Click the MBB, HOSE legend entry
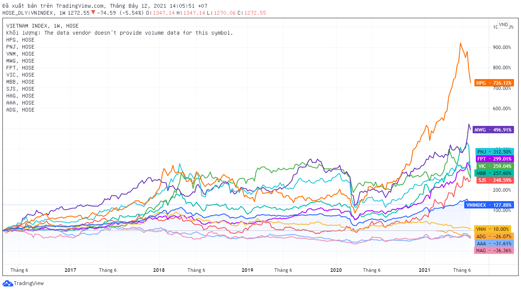Image resolution: width=521 pixels, height=291 pixels. point(20,82)
